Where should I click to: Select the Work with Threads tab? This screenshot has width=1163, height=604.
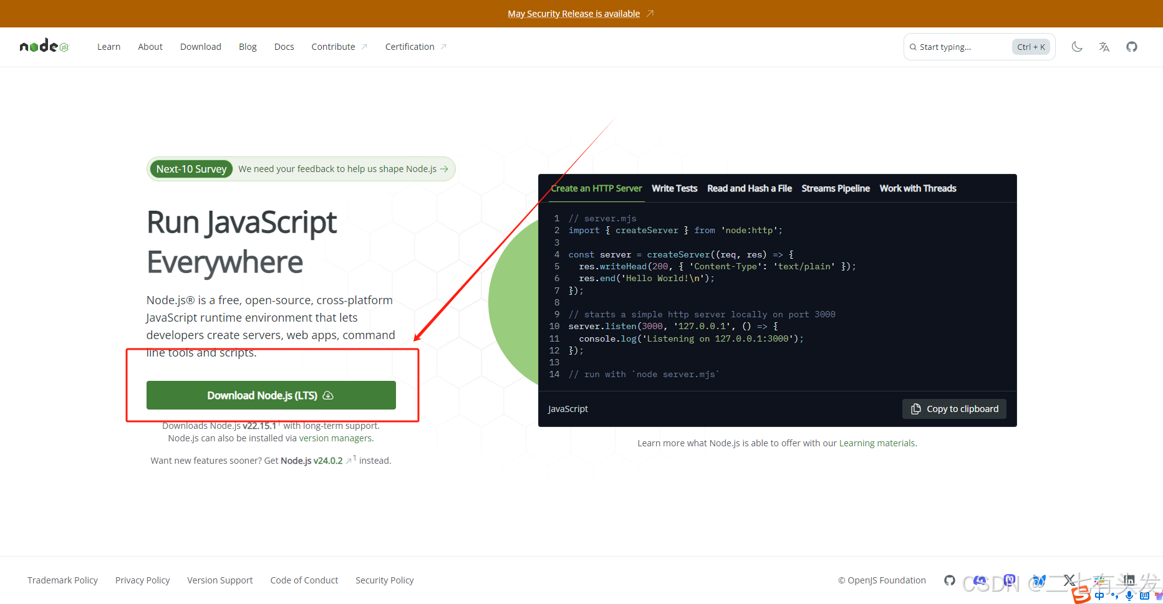[918, 188]
